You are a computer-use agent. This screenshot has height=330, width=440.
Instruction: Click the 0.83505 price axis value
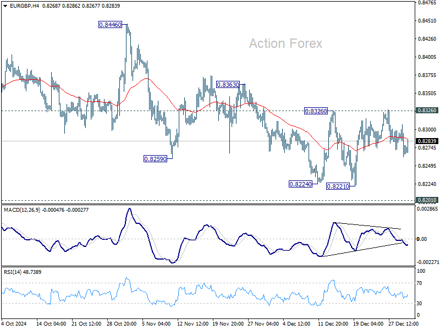(x=427, y=93)
